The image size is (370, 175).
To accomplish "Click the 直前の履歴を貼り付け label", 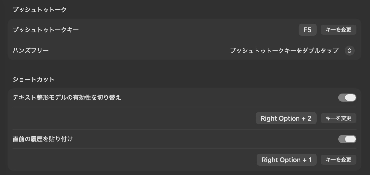I will [x=43, y=139].
